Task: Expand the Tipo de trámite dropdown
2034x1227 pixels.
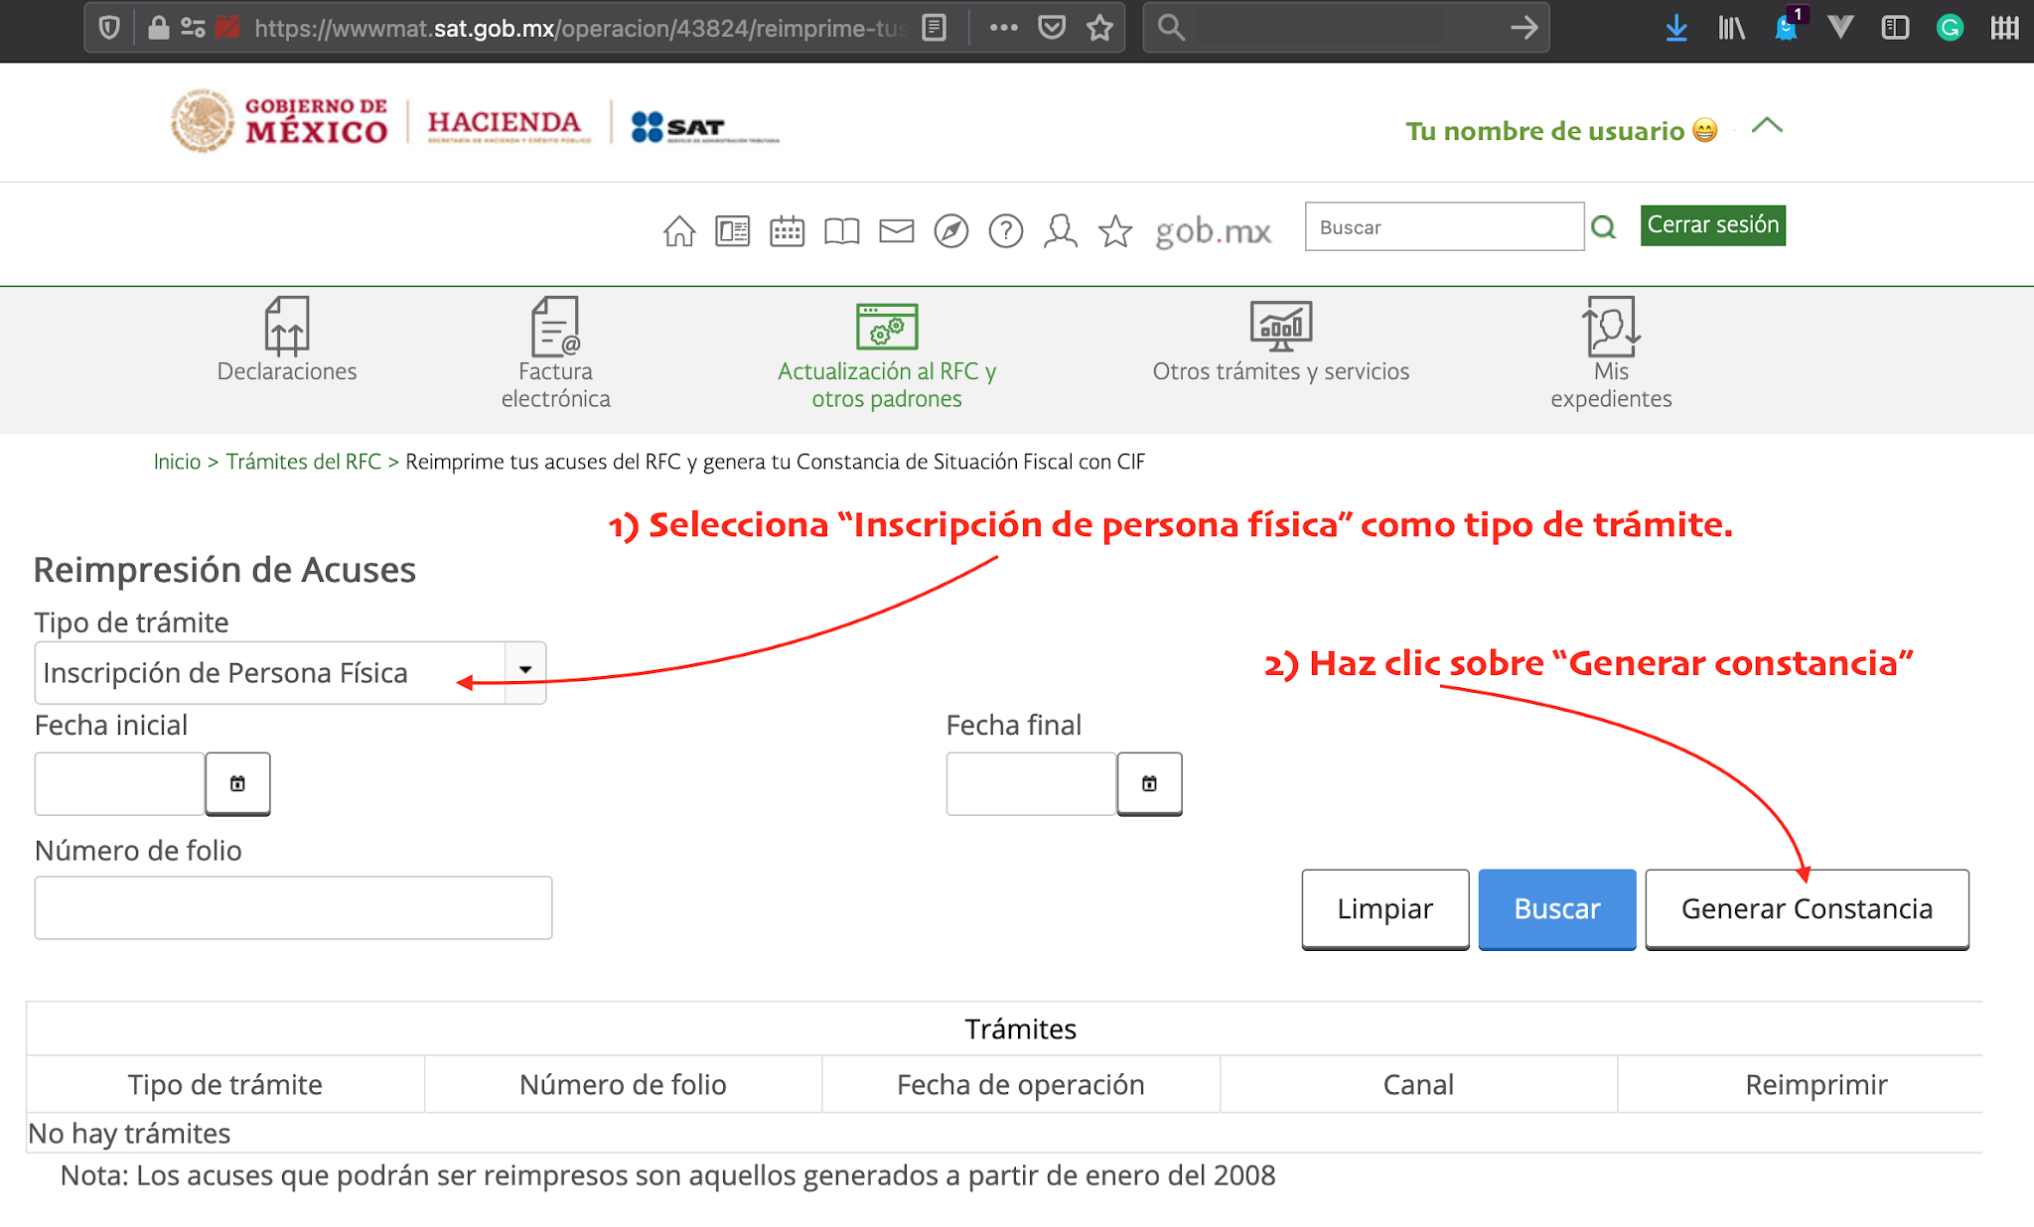Action: 525,672
